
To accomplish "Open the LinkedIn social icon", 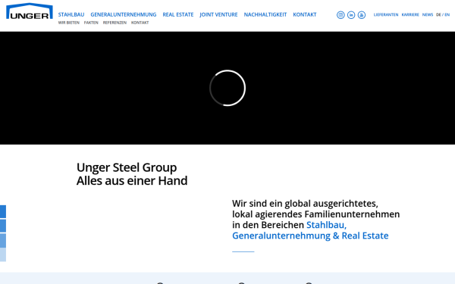I will (351, 15).
